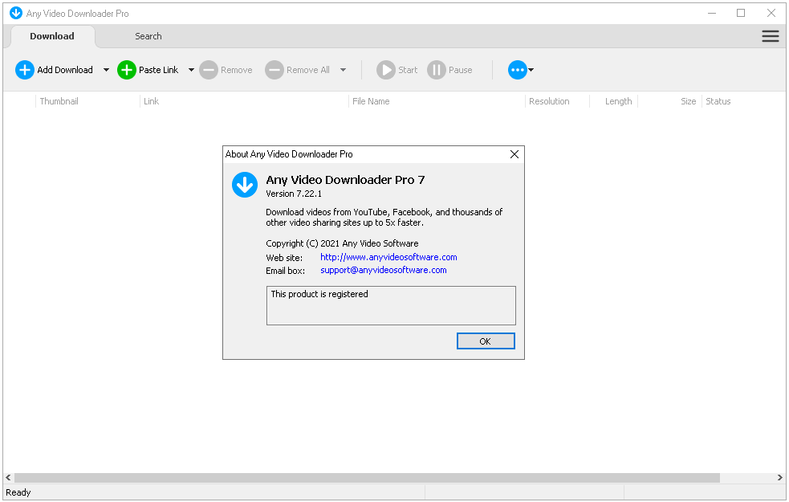Click the Add Download label

pos(65,70)
